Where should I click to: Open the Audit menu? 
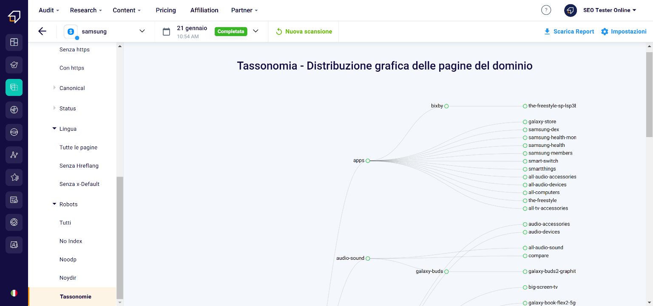click(x=48, y=10)
